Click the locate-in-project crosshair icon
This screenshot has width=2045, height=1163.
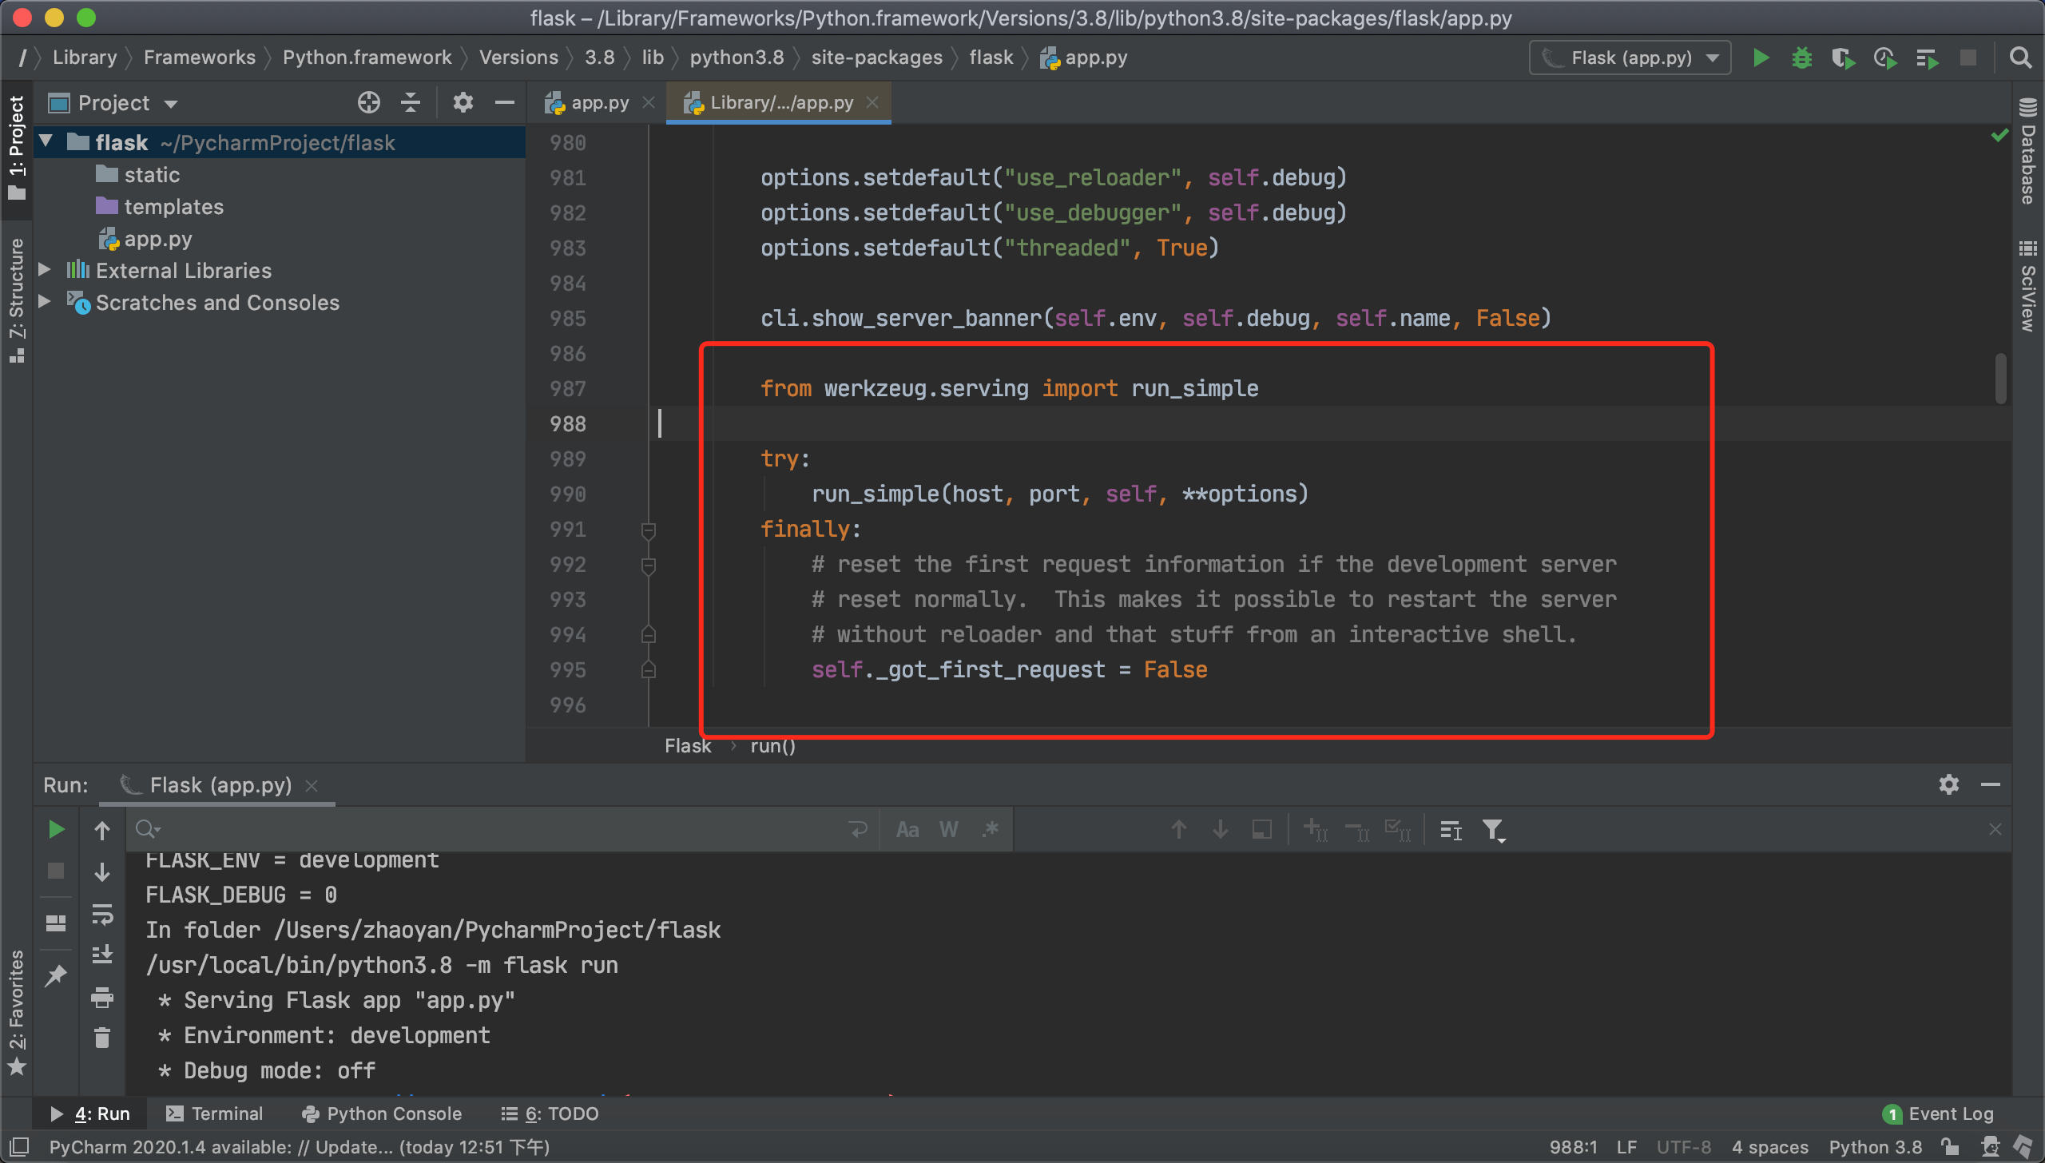[x=368, y=102]
